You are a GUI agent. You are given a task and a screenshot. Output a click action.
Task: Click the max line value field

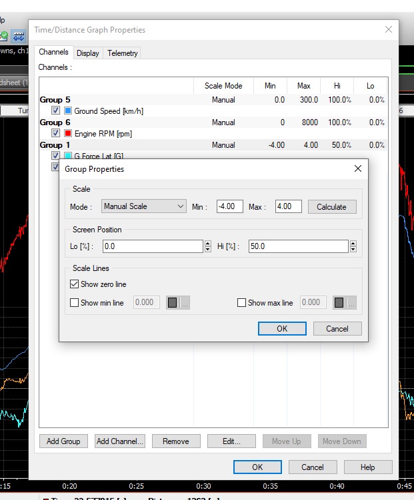click(x=313, y=302)
